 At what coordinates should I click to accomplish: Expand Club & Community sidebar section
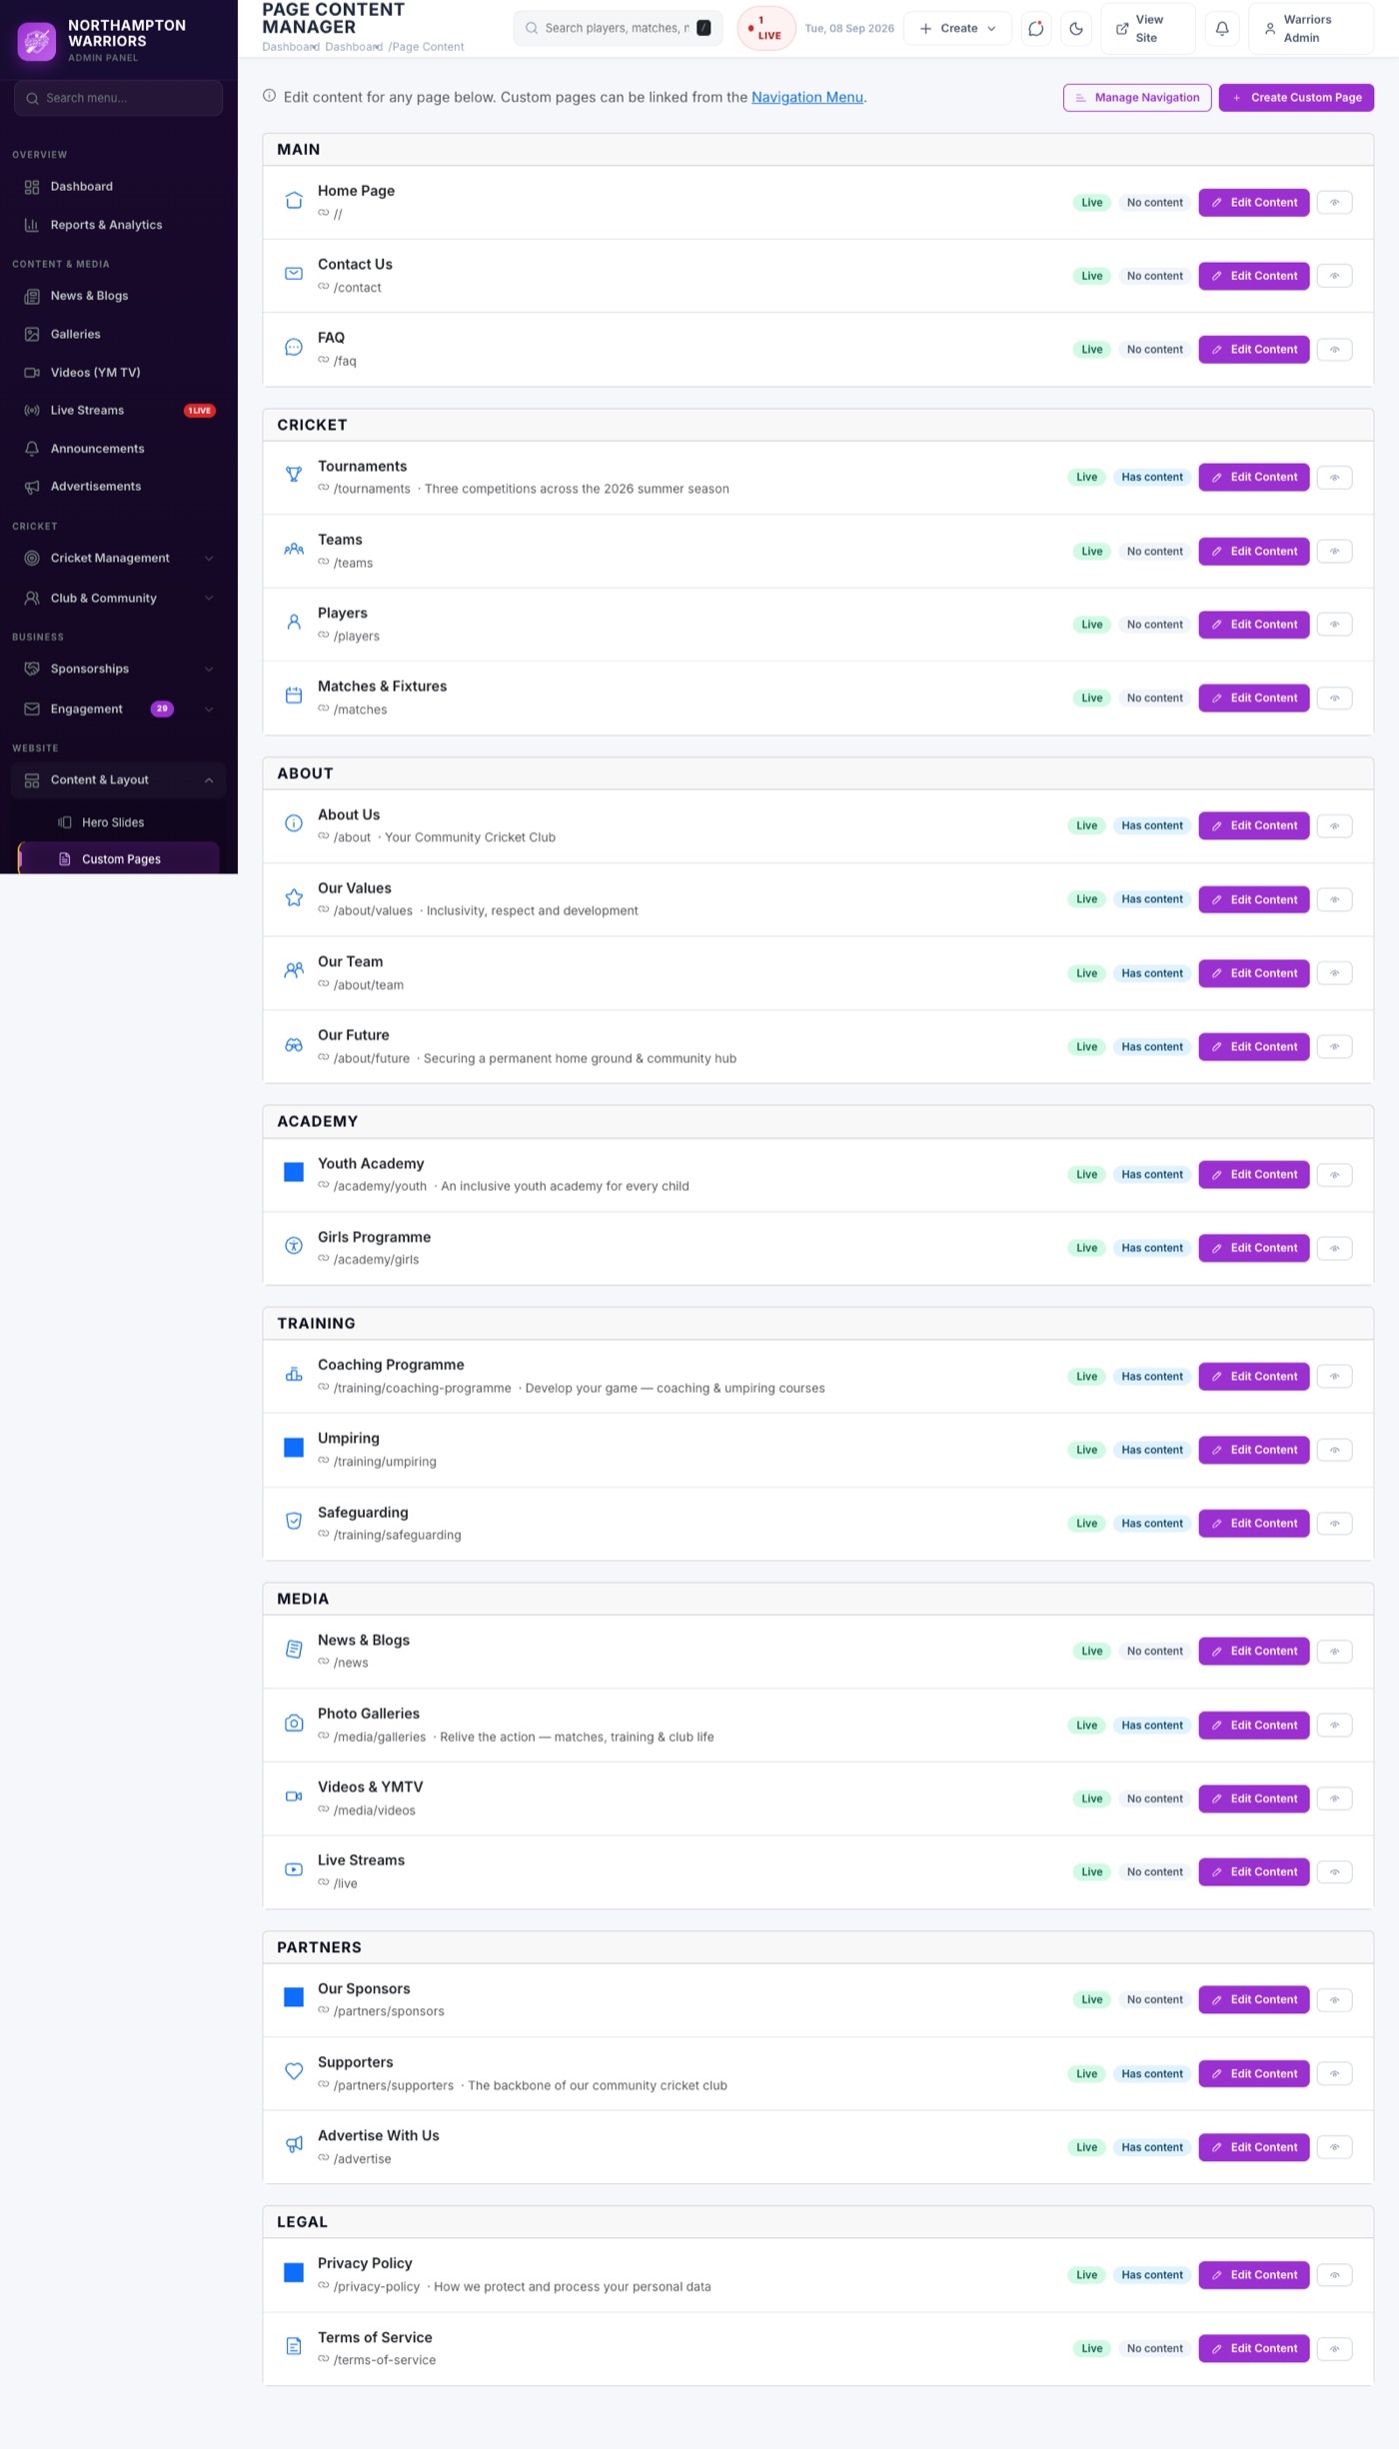pos(119,599)
